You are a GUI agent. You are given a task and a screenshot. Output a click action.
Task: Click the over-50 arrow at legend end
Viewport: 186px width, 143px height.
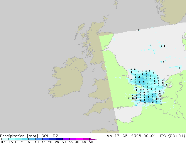[x=93, y=139]
